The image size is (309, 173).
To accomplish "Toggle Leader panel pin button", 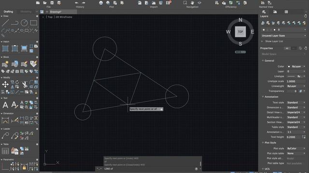I will (37, 129).
